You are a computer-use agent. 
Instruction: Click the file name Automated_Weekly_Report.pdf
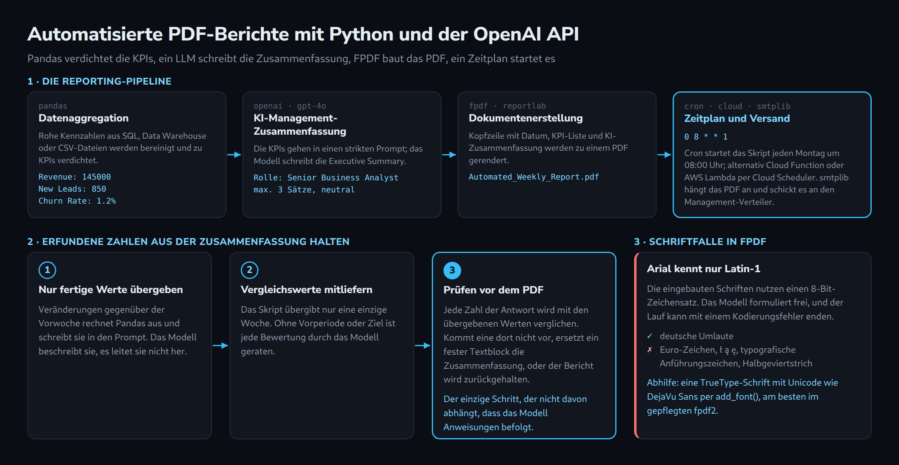(x=534, y=177)
